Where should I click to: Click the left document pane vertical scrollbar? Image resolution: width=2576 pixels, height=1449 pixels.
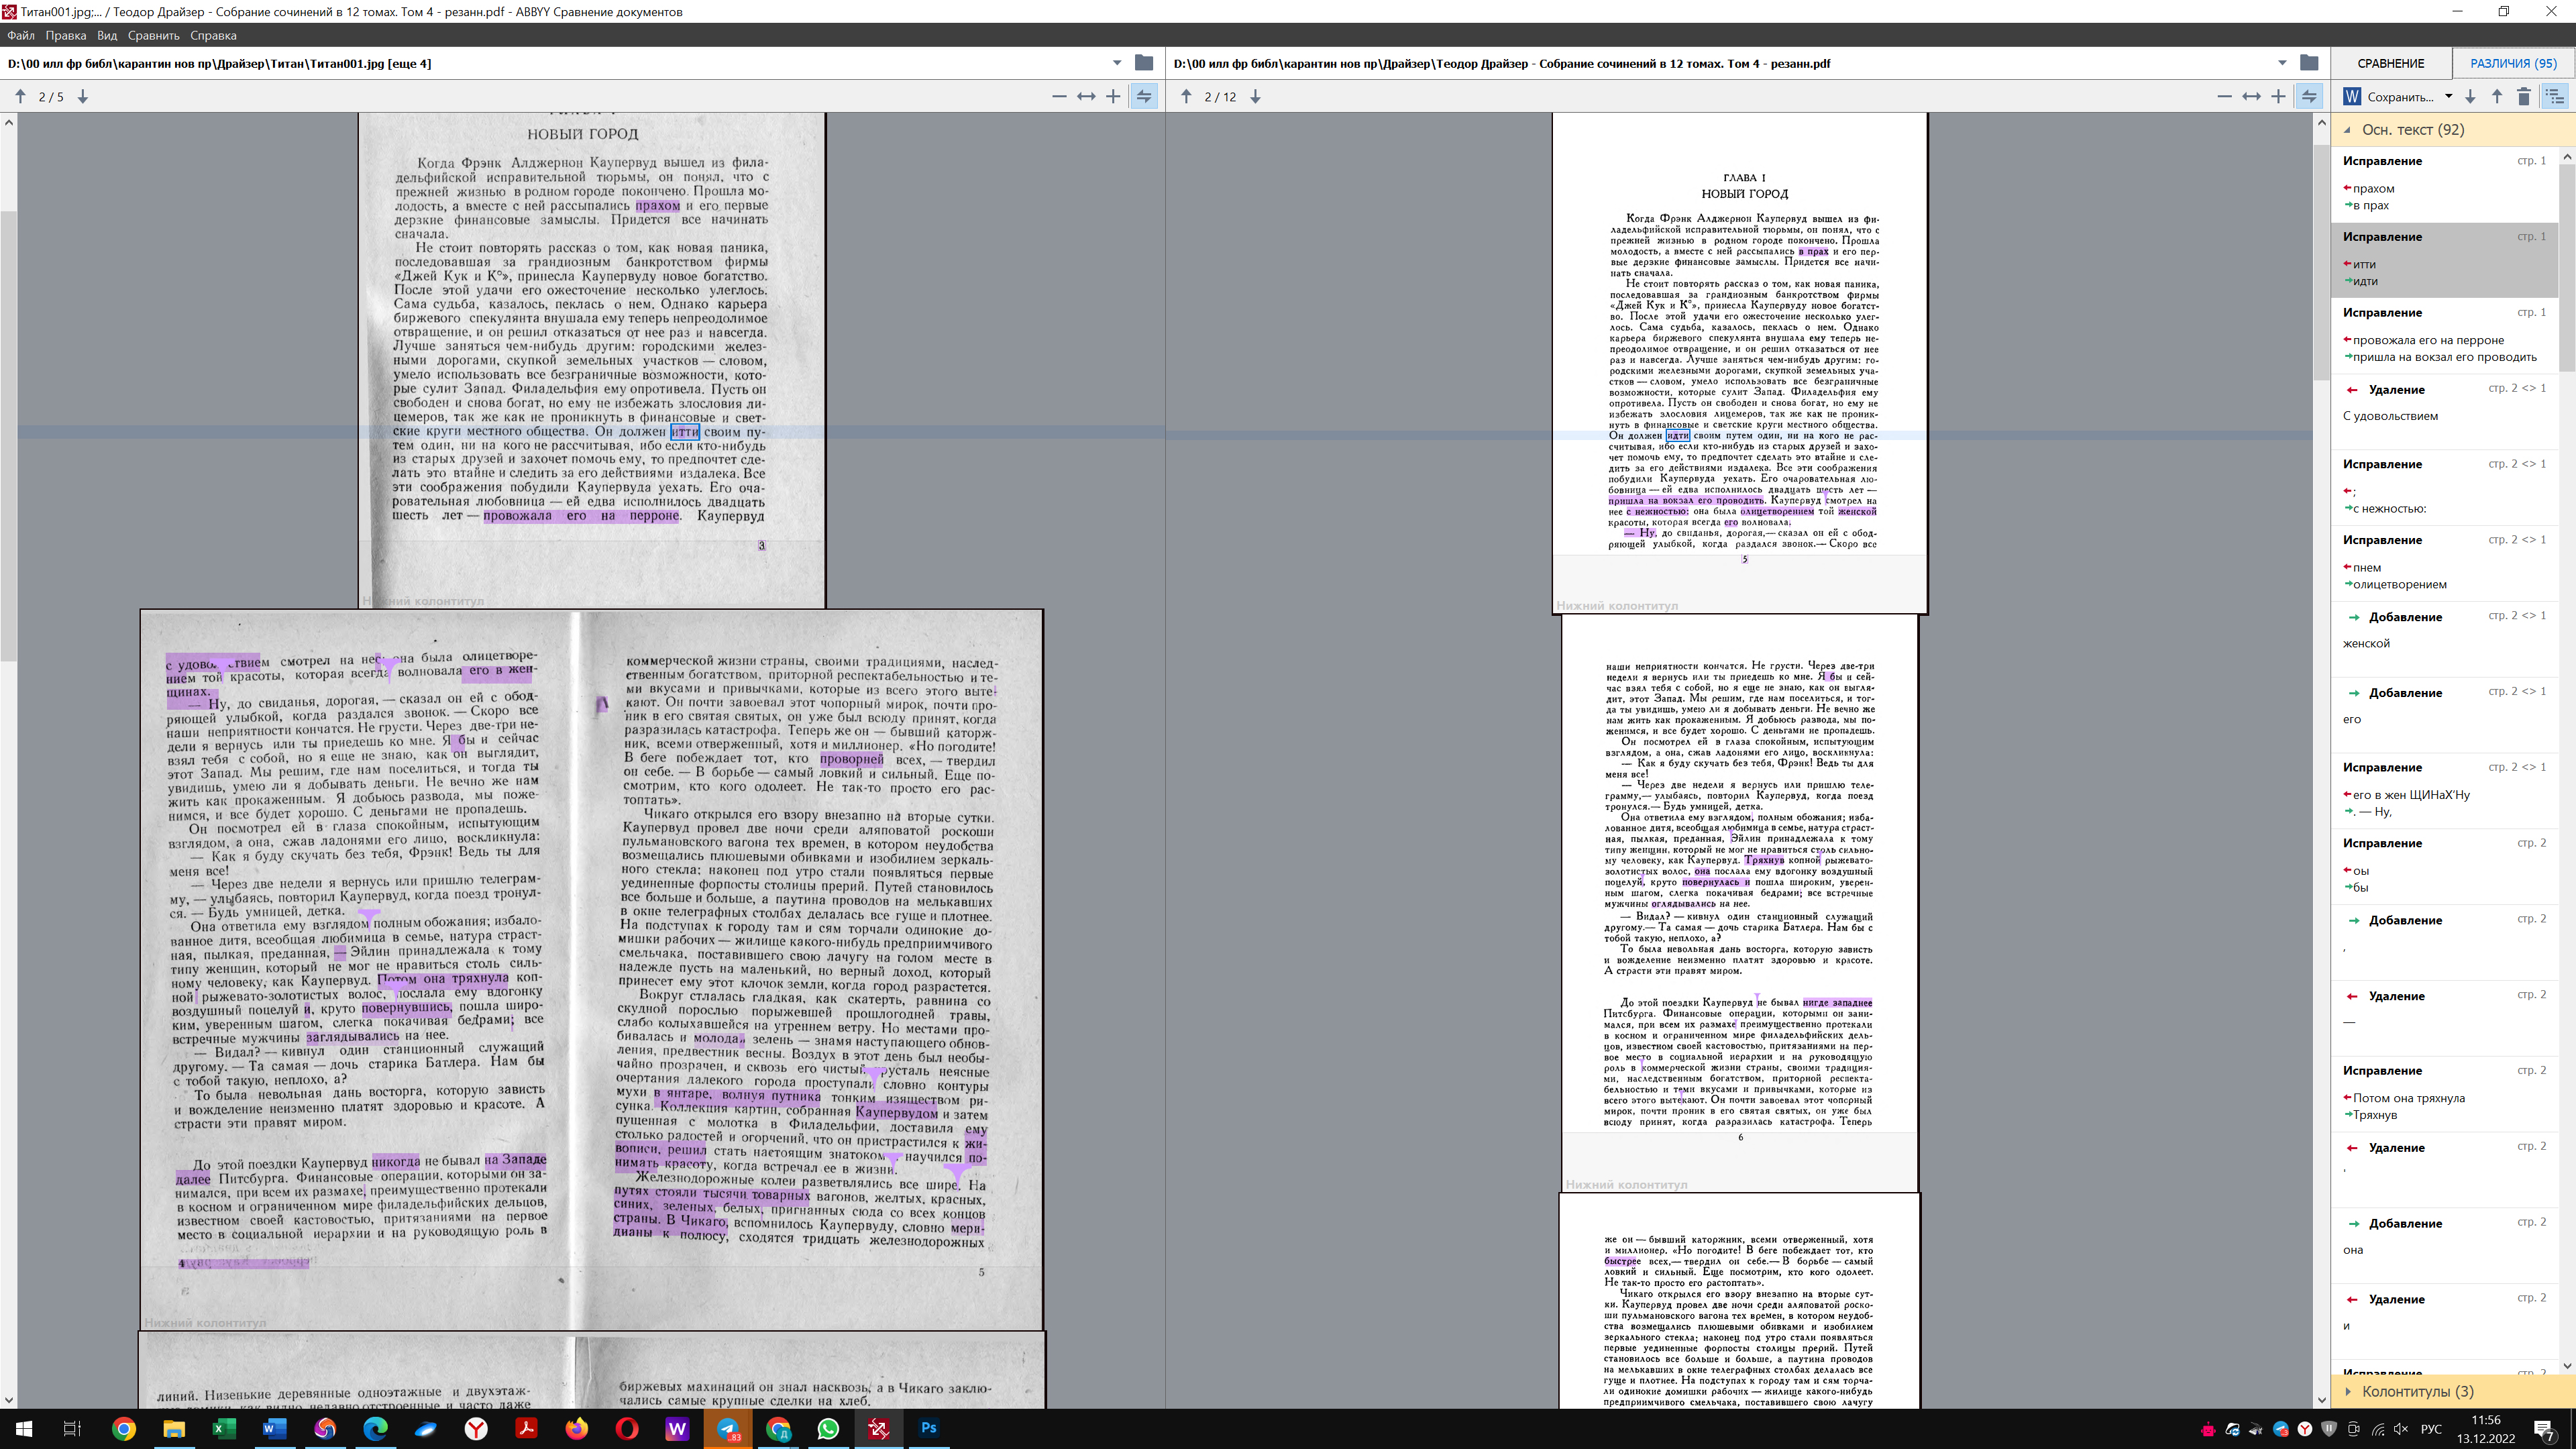[9, 436]
